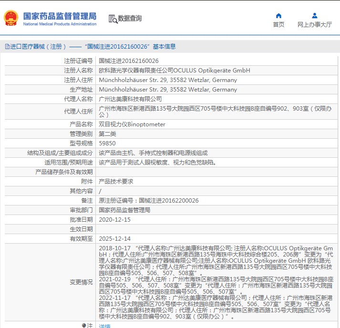Click the 生效日期 label
The image size is (340, 328).
[81, 229]
